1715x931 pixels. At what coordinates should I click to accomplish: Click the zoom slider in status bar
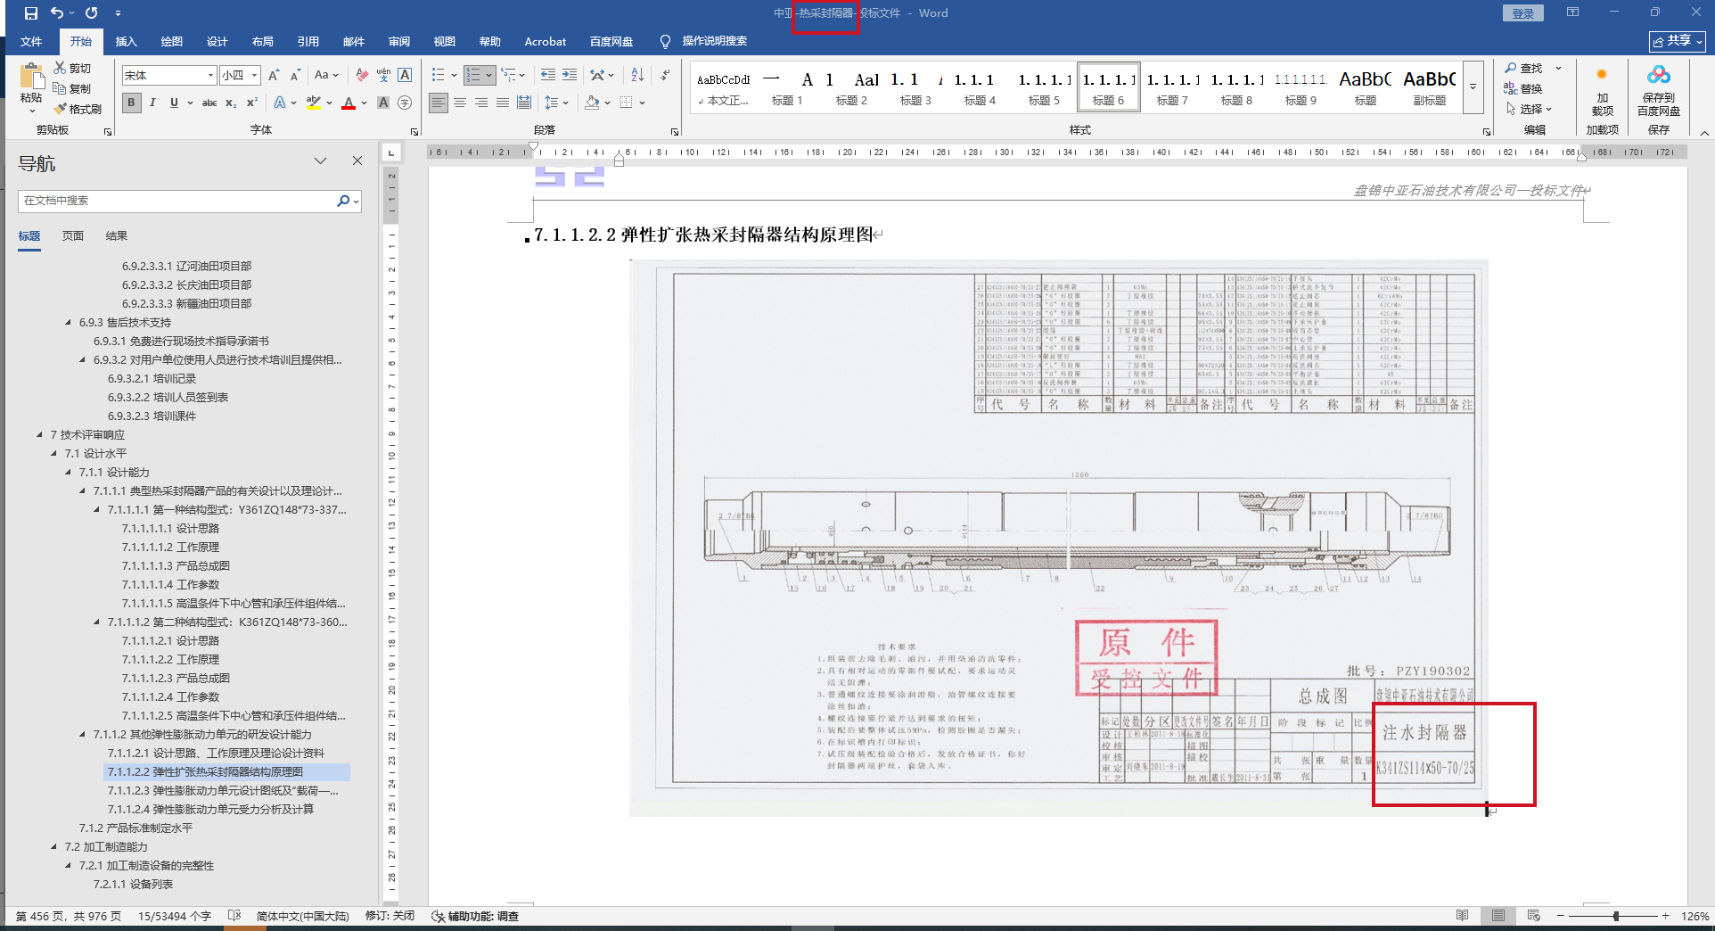pyautogui.click(x=1615, y=916)
